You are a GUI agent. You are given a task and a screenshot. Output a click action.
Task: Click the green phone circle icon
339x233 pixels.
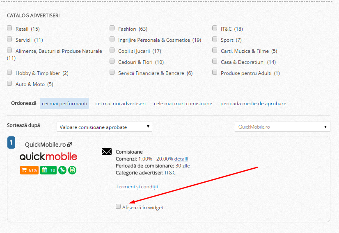point(62,170)
